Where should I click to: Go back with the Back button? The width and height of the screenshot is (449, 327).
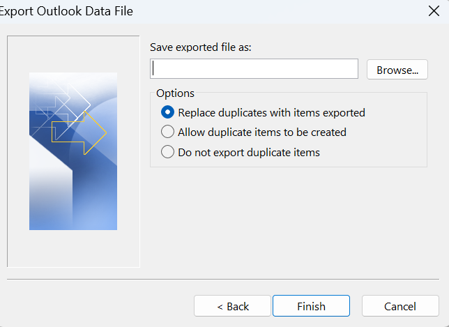pyautogui.click(x=232, y=306)
